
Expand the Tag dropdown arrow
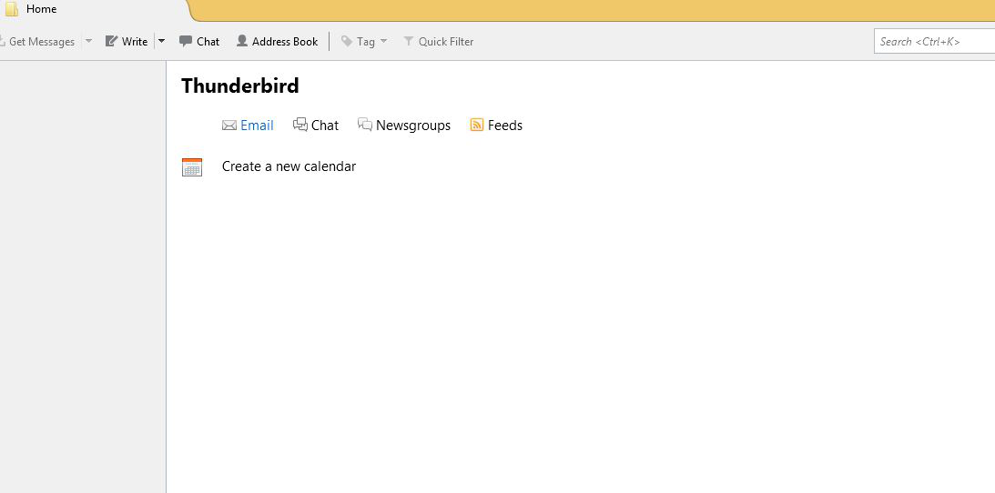point(383,41)
